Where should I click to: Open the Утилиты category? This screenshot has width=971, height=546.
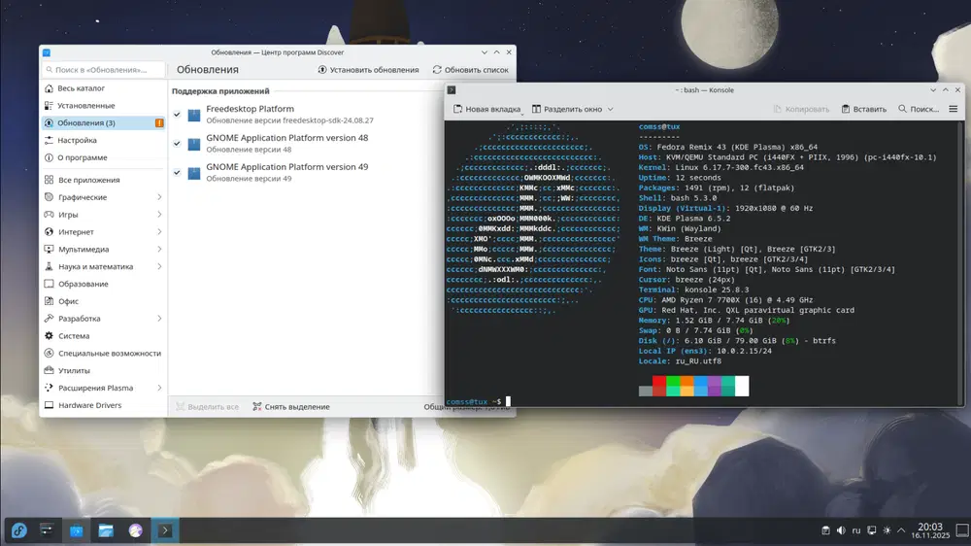coord(104,370)
